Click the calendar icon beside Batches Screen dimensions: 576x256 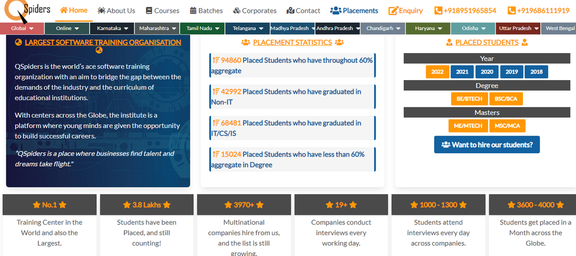click(x=193, y=10)
